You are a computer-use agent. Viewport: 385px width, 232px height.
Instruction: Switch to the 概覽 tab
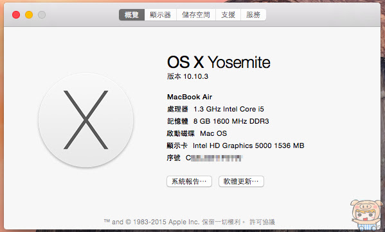pos(132,15)
